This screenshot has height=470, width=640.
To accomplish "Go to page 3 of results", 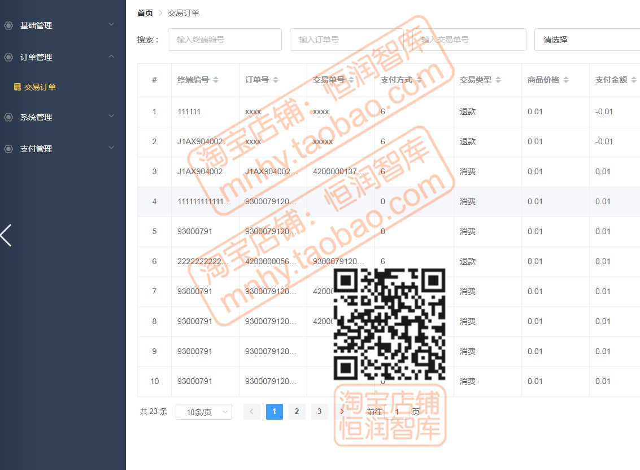I will tap(319, 412).
